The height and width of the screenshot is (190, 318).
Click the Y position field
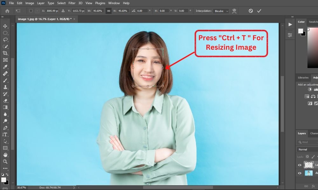click(78, 11)
